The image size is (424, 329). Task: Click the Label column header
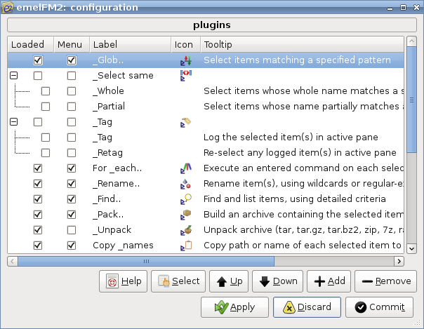pos(131,44)
